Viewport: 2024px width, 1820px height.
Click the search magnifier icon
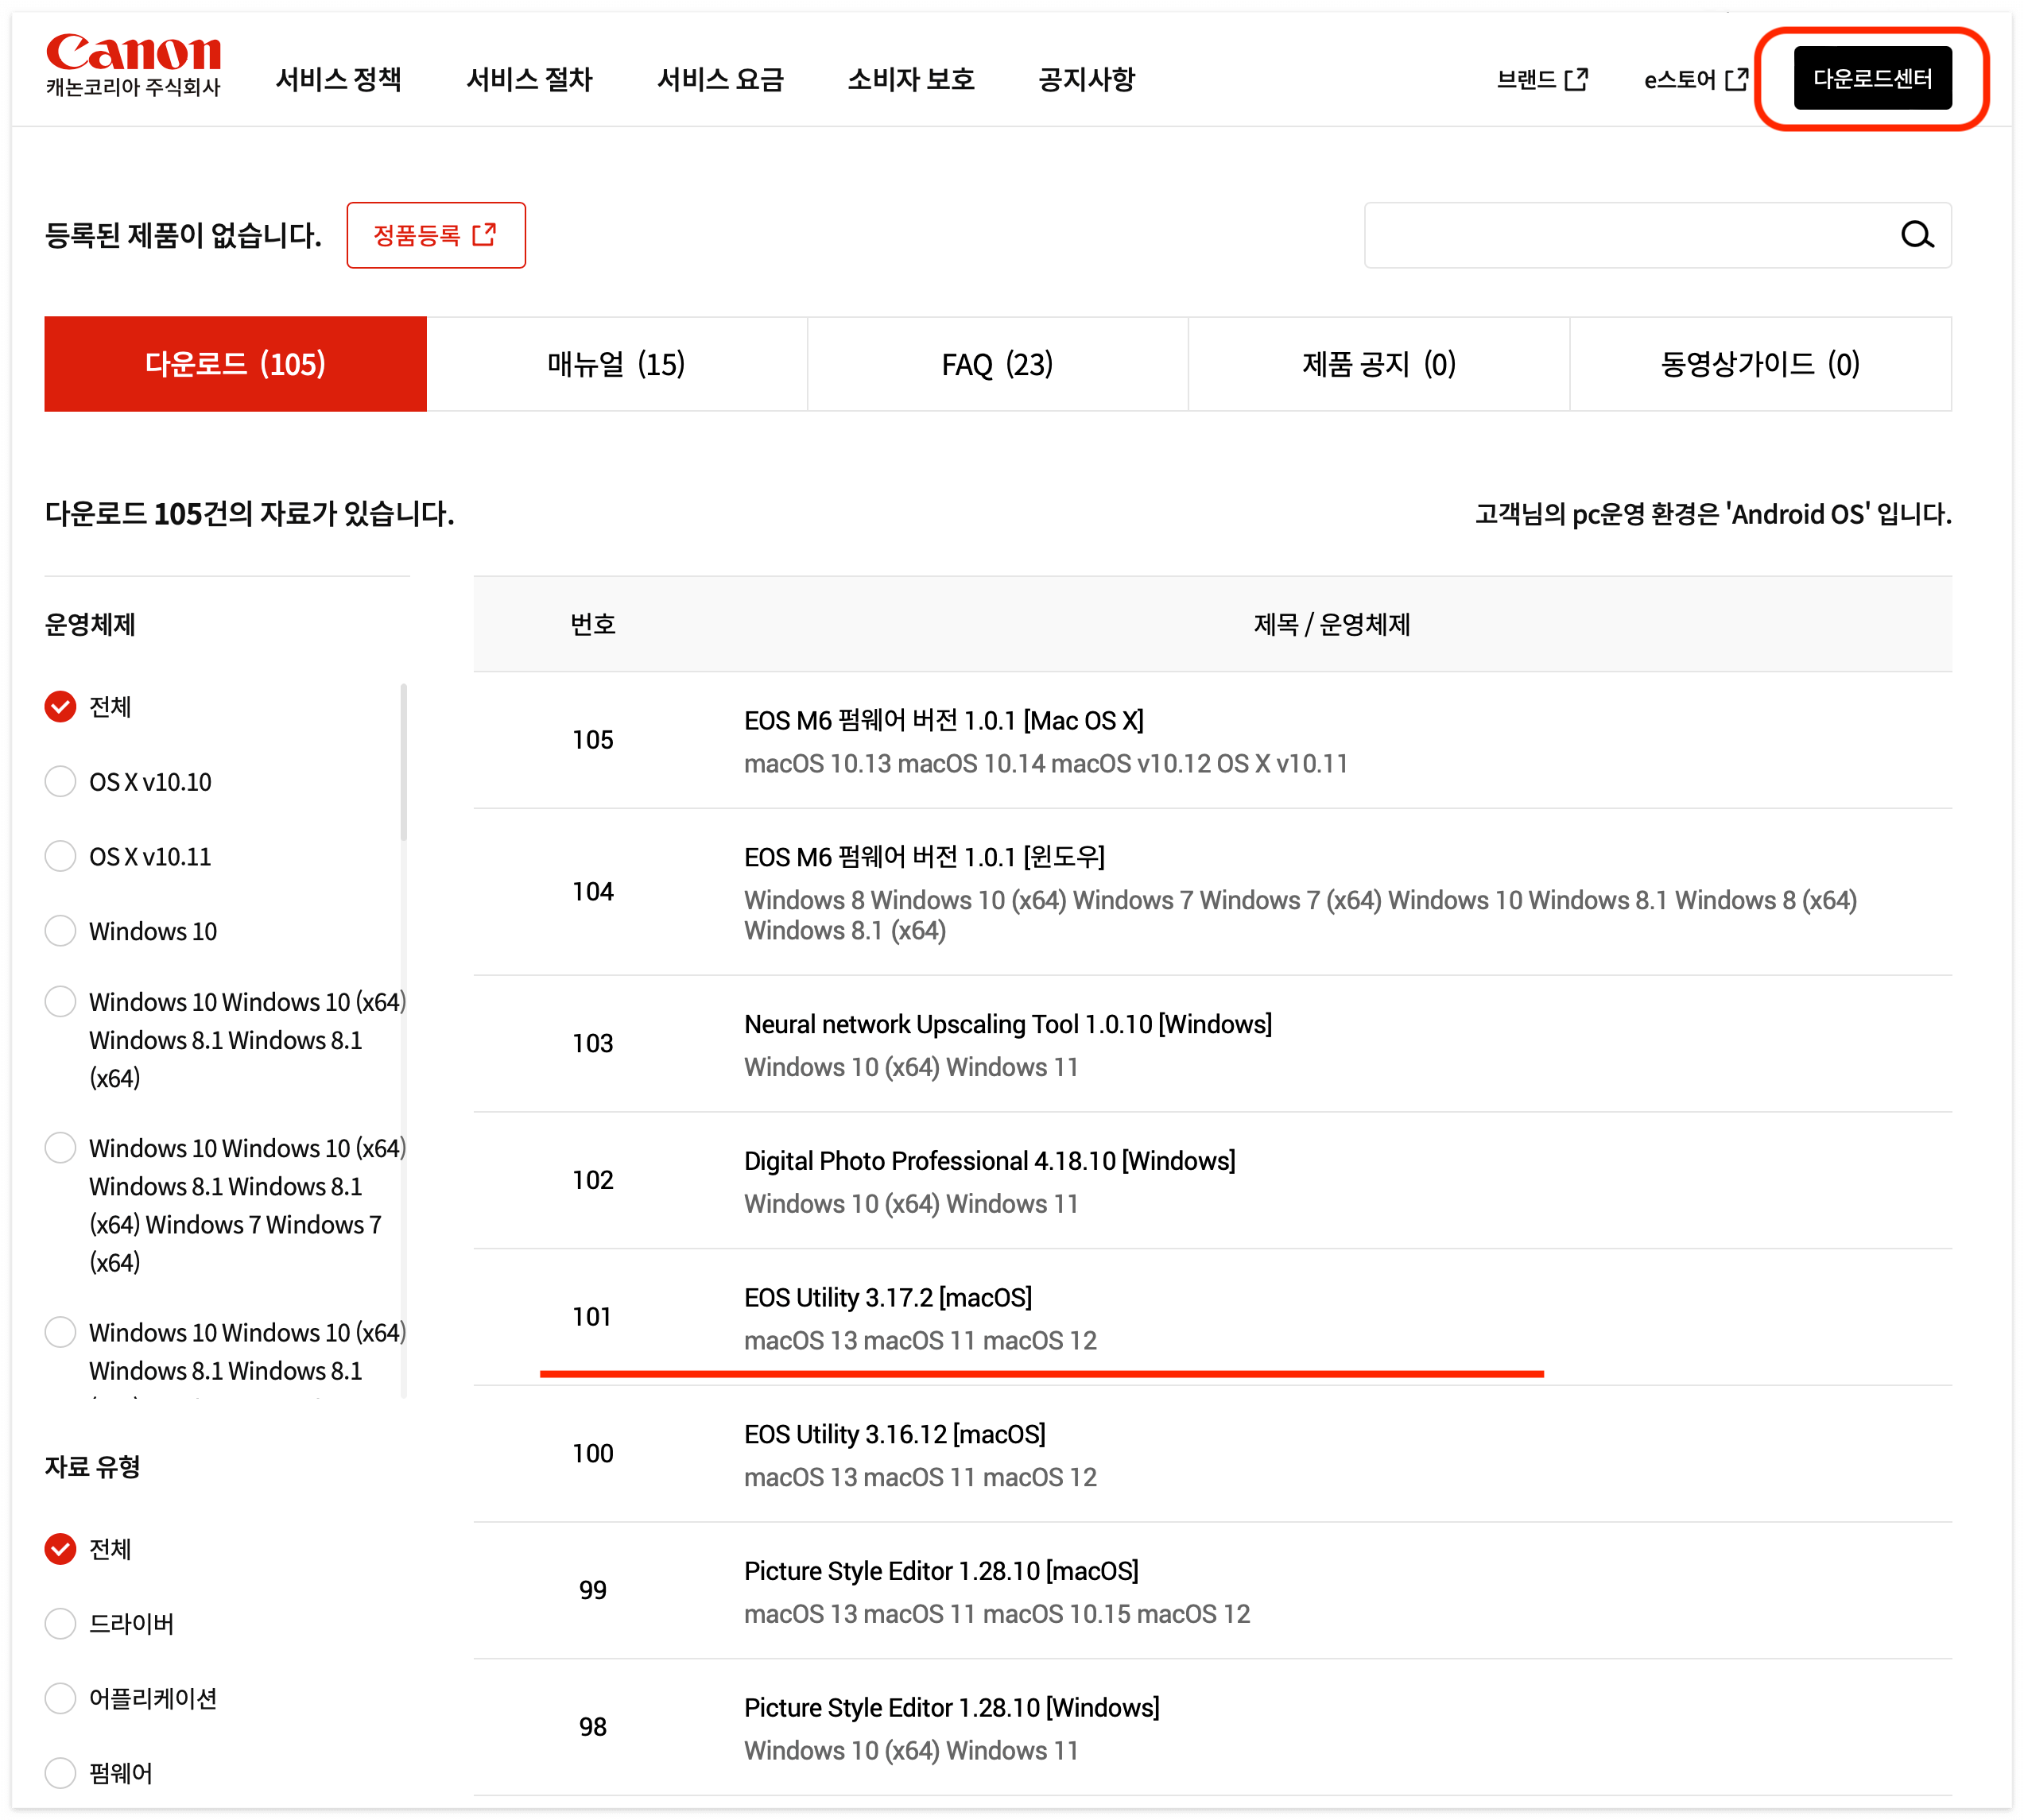tap(1916, 235)
